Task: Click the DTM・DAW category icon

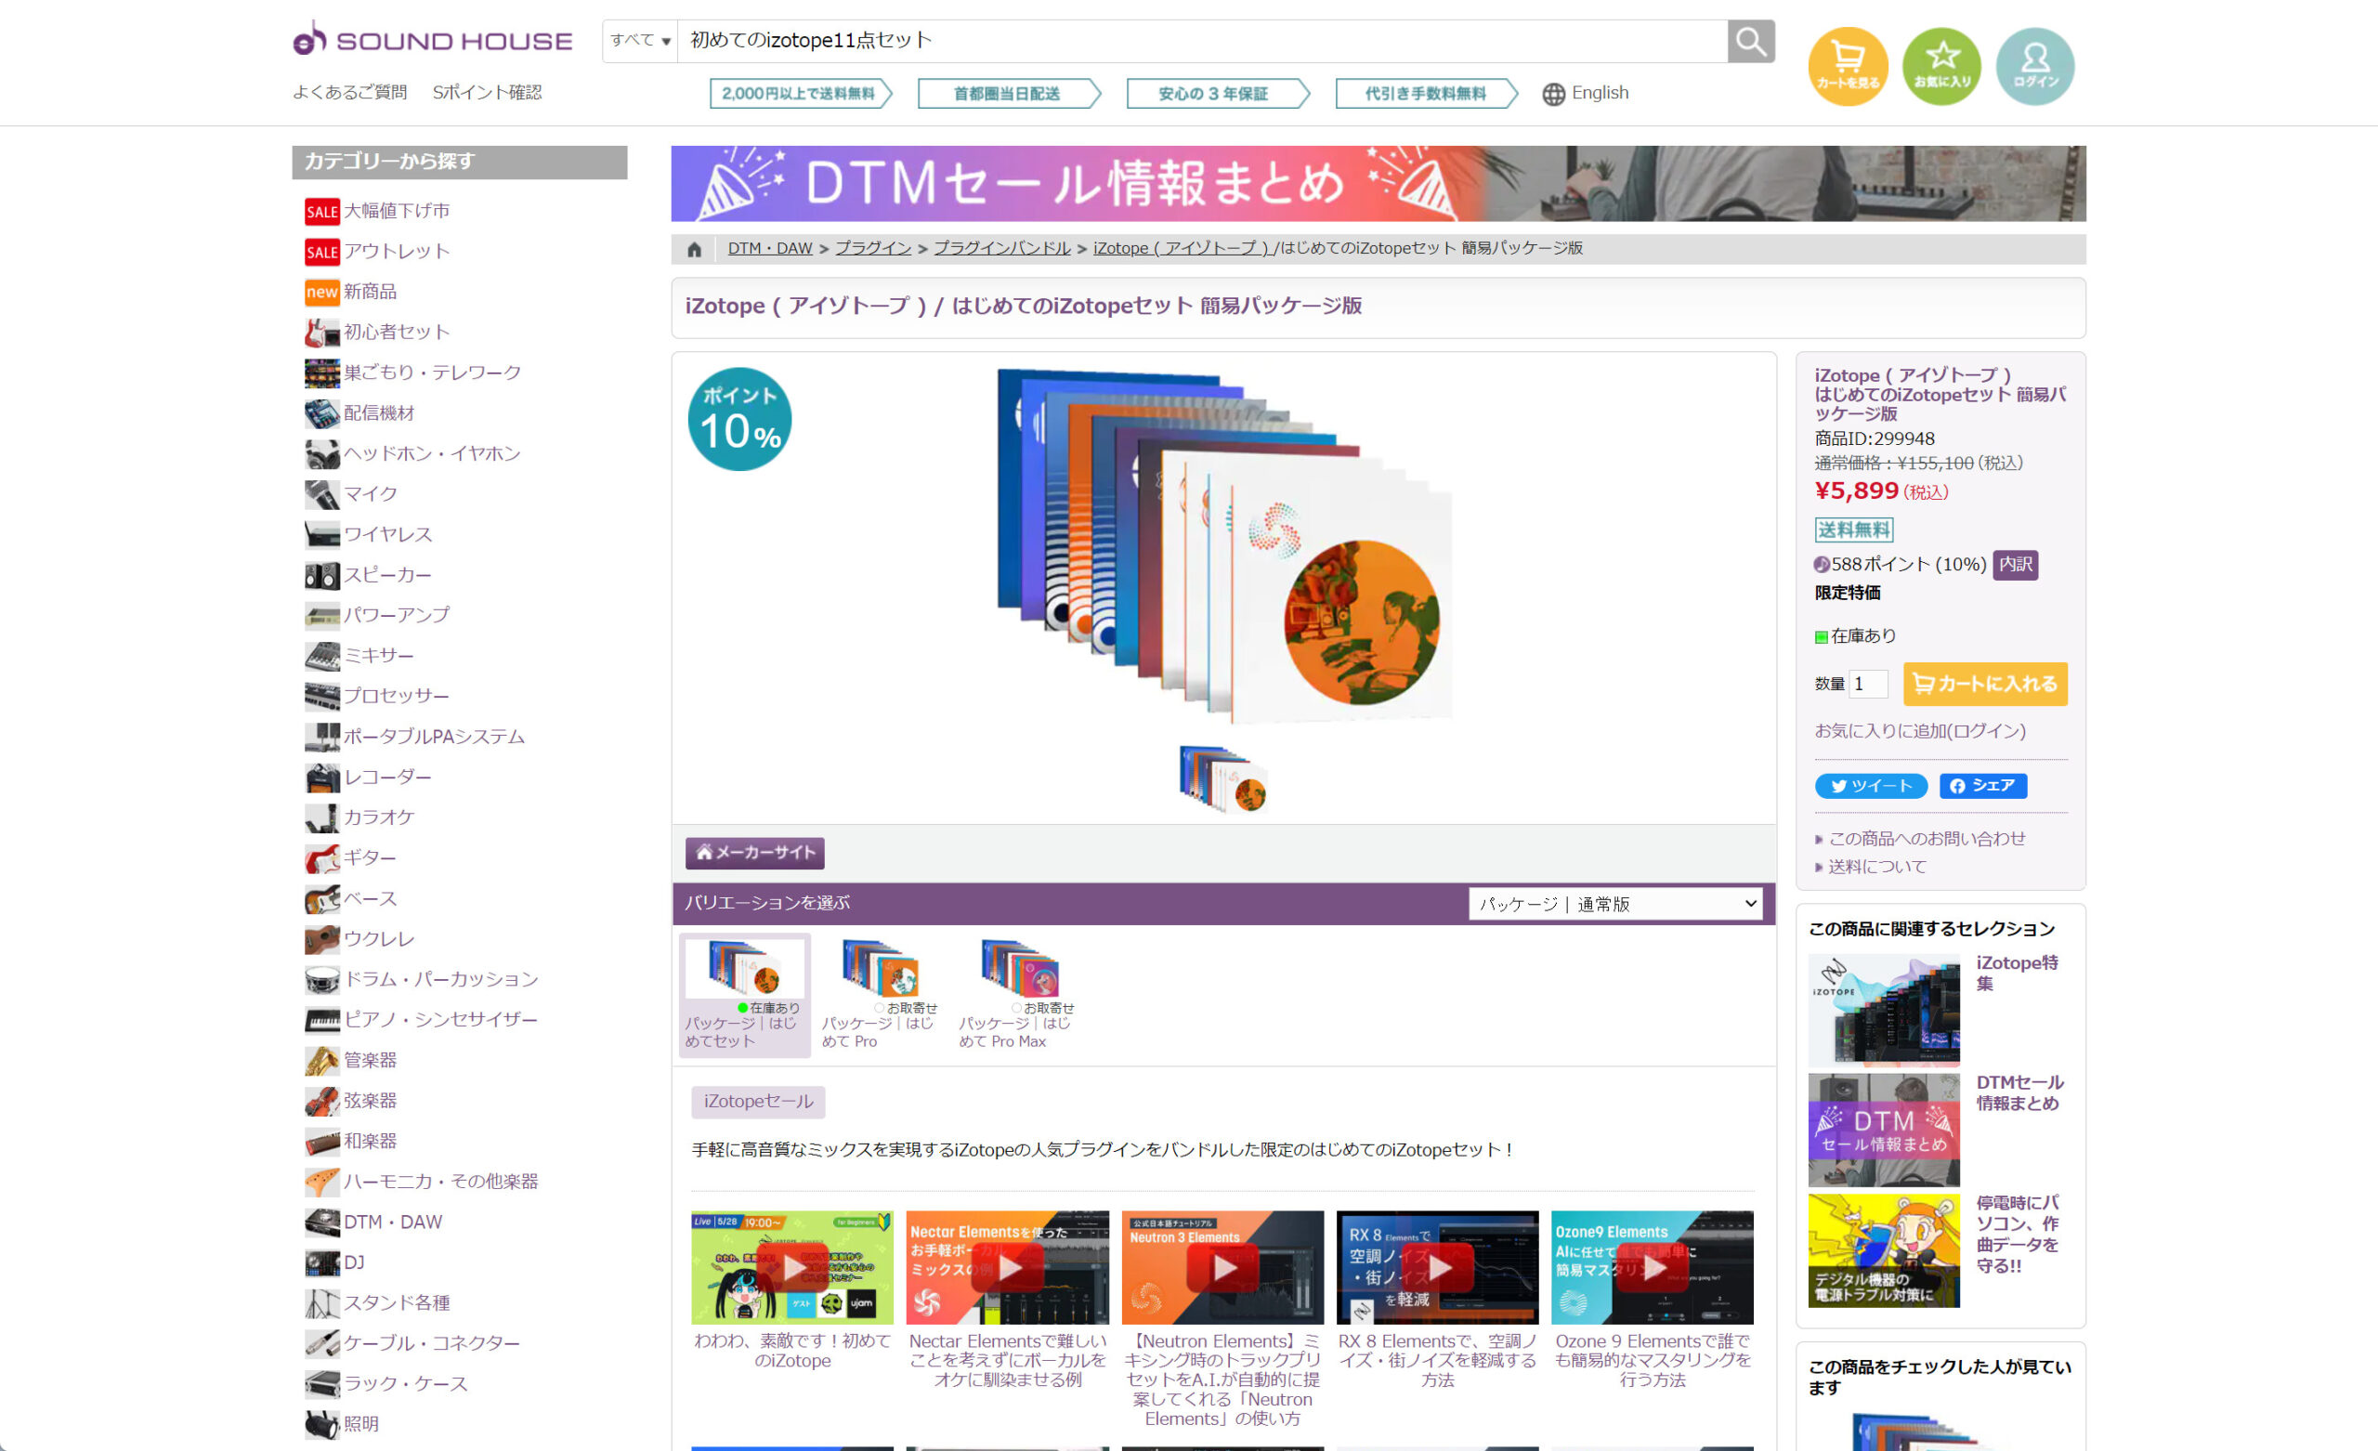Action: pyautogui.click(x=321, y=1222)
